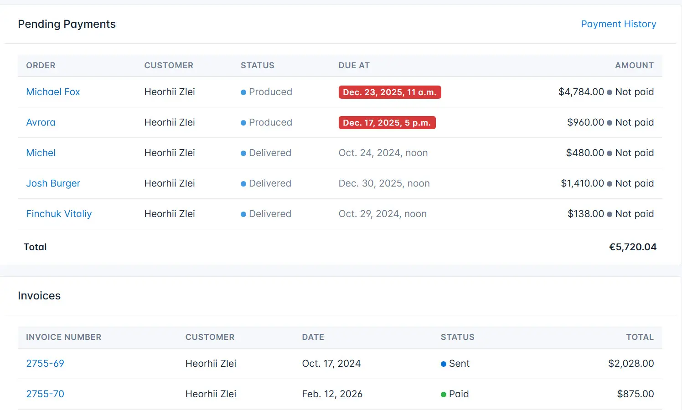Select the Total amount €5,720.04

[x=633, y=247]
